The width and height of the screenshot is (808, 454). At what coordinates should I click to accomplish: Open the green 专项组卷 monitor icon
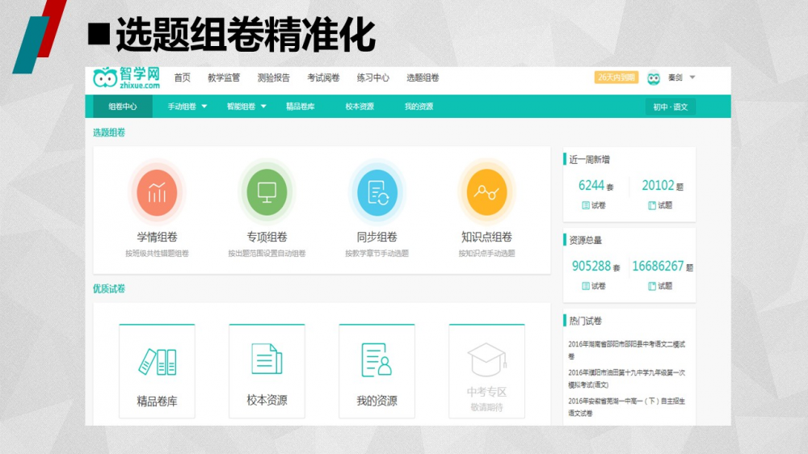[x=267, y=192]
